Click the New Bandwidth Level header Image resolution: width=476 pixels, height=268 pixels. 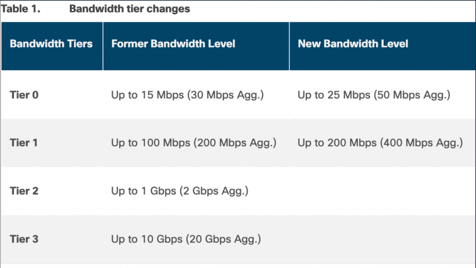tap(353, 44)
